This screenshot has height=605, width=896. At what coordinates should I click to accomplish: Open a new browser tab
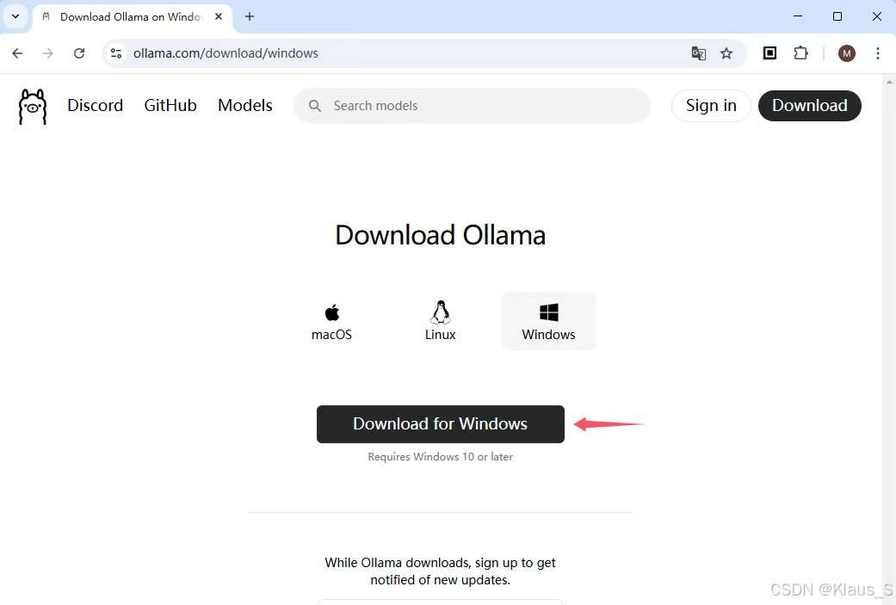click(249, 16)
